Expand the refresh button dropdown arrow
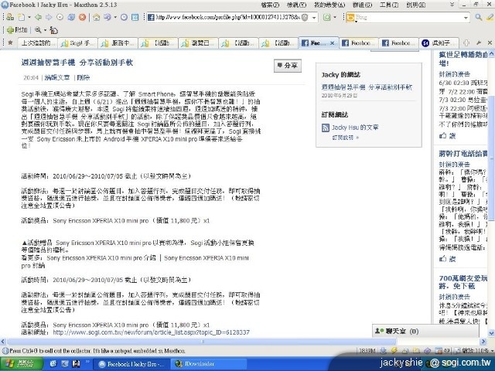Image resolution: width=495 pixels, height=371 pixels. click(x=115, y=17)
